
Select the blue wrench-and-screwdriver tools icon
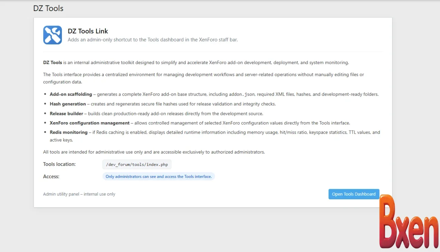point(52,35)
